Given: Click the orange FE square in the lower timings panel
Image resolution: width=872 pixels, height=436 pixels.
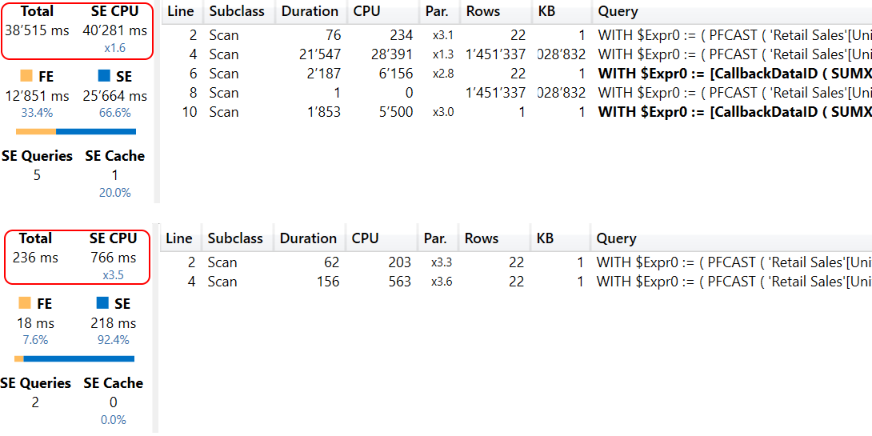Looking at the screenshot, I should pyautogui.click(x=25, y=303).
